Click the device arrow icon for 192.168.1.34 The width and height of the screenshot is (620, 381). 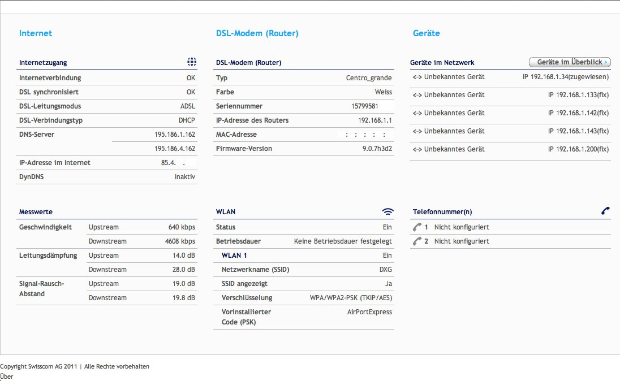417,77
